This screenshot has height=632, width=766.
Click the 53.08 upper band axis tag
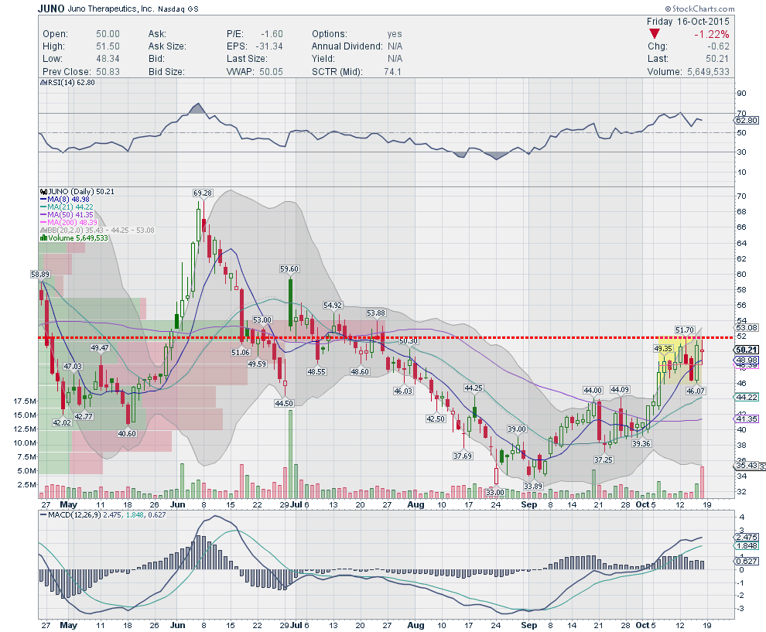point(747,327)
